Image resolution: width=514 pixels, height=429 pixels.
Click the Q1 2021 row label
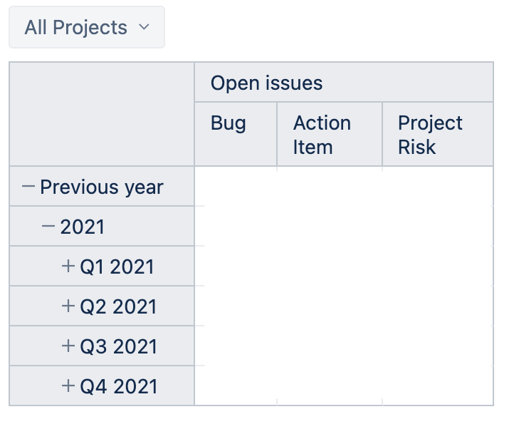pos(117,267)
